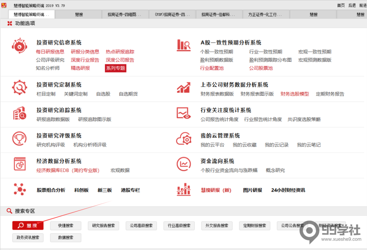Switch to the 方正证券-化工行 tab

(x=266, y=14)
